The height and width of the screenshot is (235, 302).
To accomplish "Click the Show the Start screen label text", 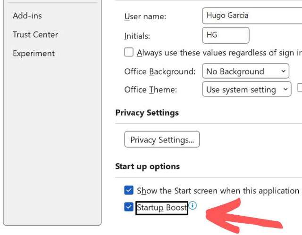I will pyautogui.click(x=218, y=190).
